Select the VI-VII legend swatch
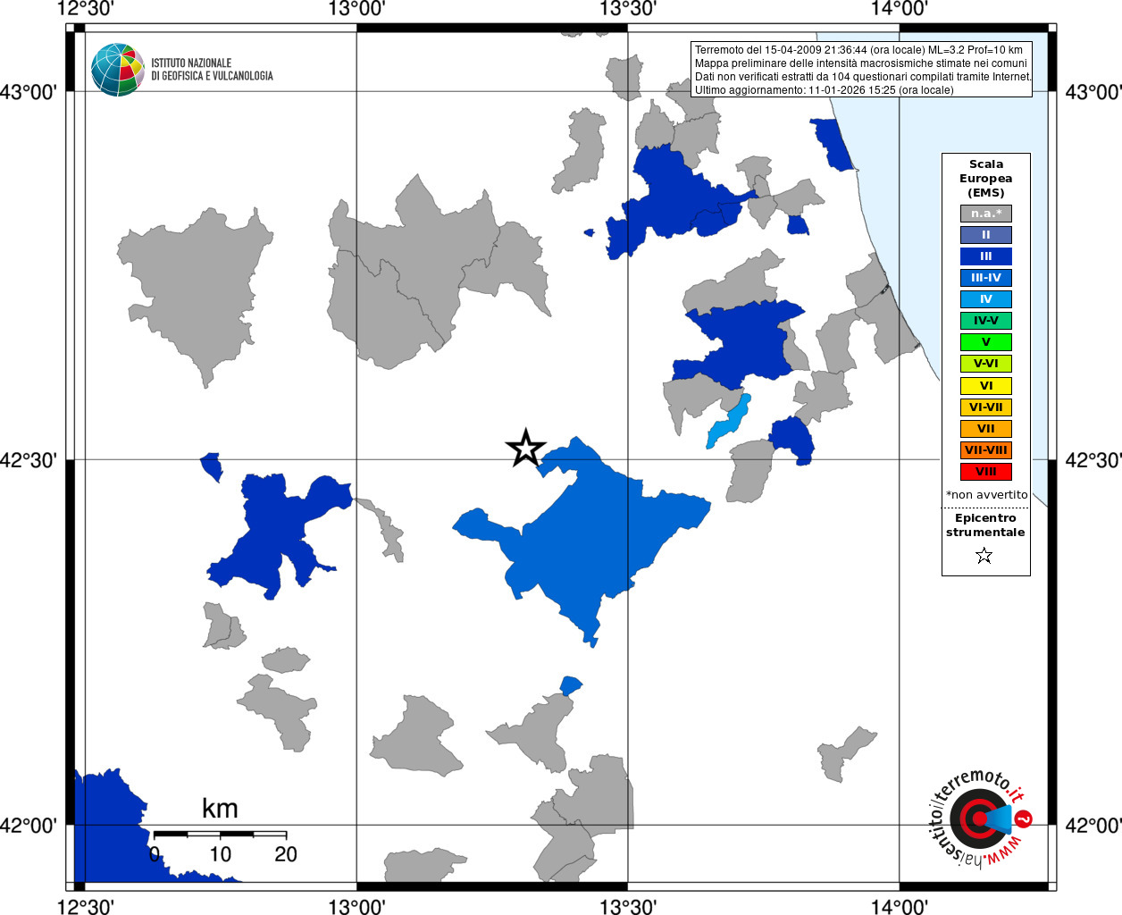Screen dimensions: 1122x915 pyautogui.click(x=986, y=407)
